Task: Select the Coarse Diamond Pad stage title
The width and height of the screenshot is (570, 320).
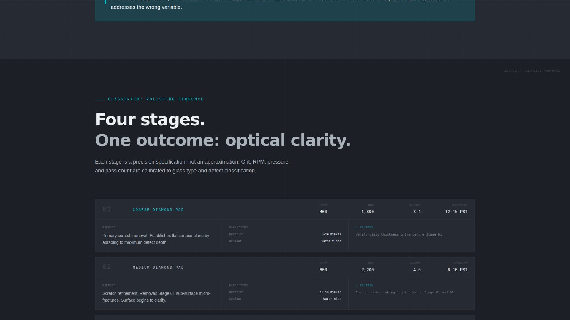Action: click(158, 210)
